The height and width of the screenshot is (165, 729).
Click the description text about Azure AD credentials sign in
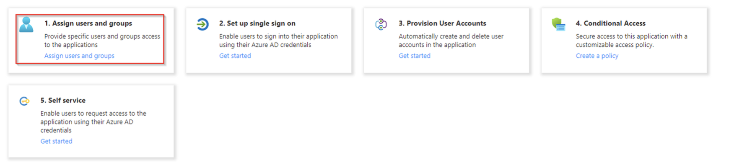point(278,41)
